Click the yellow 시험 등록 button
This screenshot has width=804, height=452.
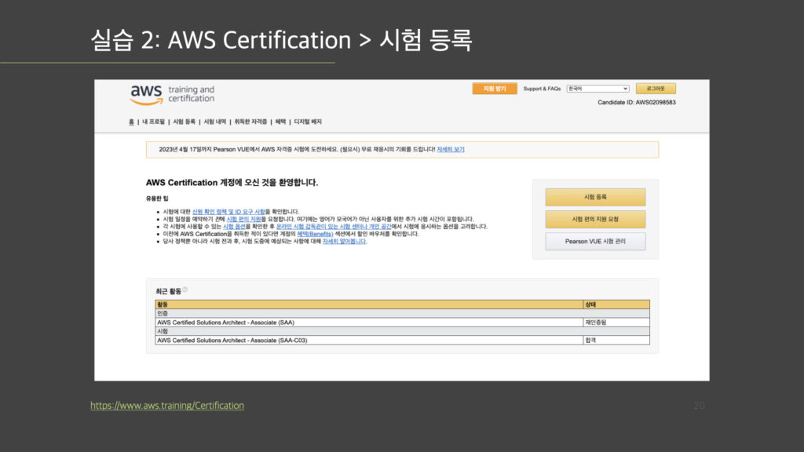point(595,197)
